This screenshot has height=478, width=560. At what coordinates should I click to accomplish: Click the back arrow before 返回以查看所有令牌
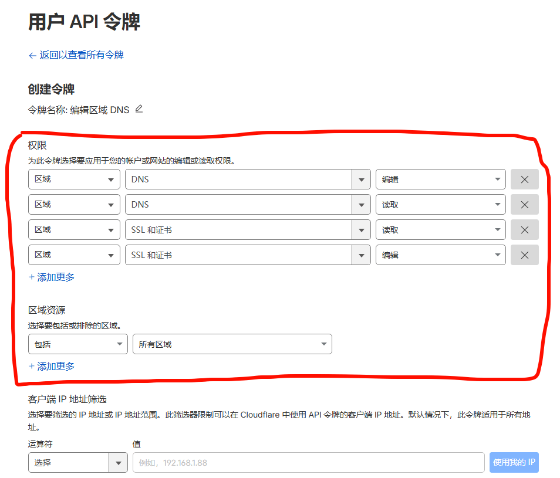[32, 55]
